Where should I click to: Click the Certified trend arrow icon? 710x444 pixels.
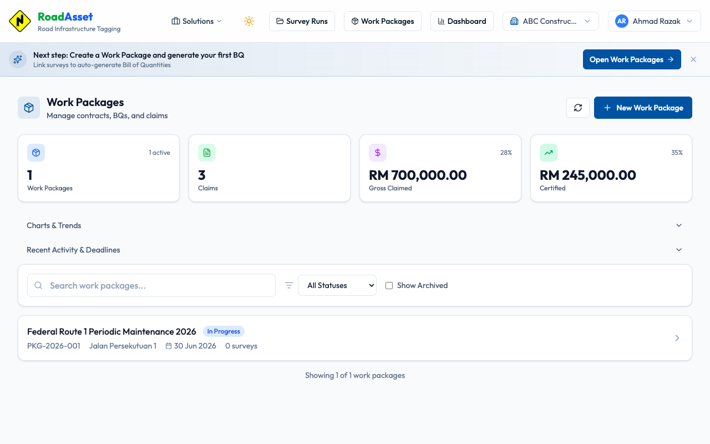pyautogui.click(x=549, y=153)
